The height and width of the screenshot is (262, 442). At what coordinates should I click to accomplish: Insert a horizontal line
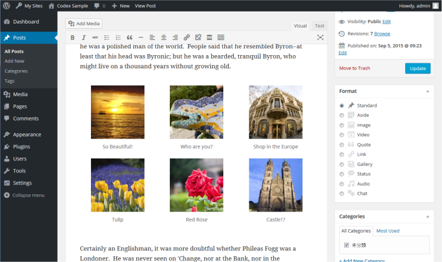tap(141, 37)
